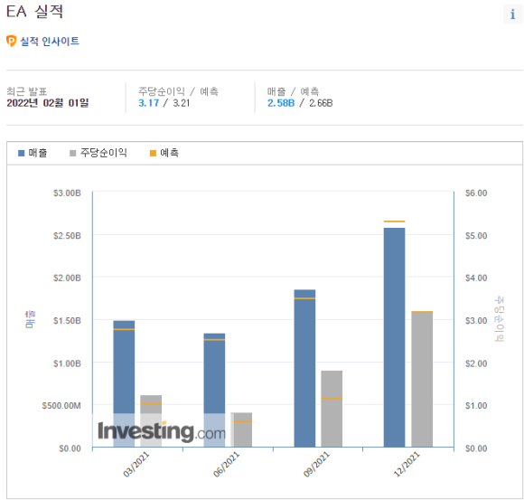Click the $3.00B left axis label

[67, 193]
